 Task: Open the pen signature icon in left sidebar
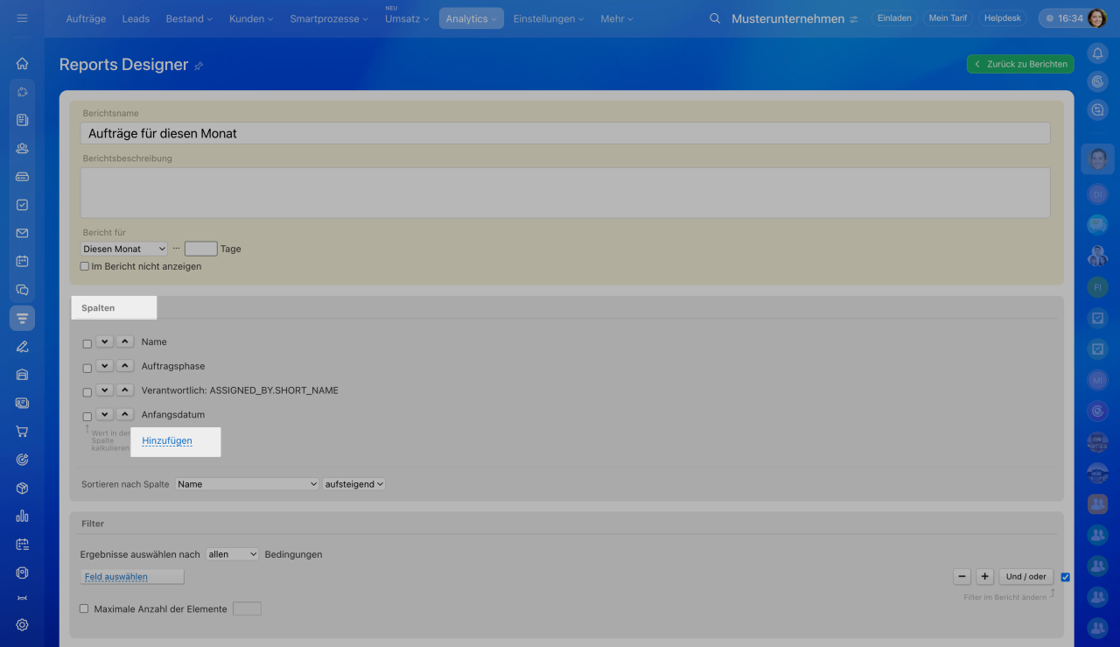point(22,346)
